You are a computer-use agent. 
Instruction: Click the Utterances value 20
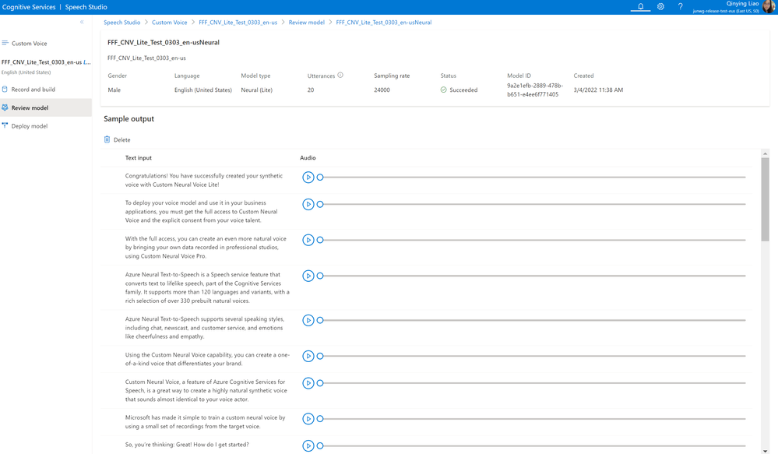(311, 90)
